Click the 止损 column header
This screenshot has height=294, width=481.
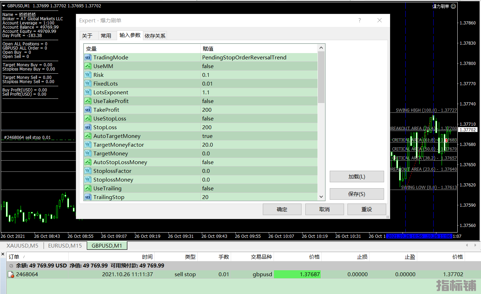pos(345,257)
